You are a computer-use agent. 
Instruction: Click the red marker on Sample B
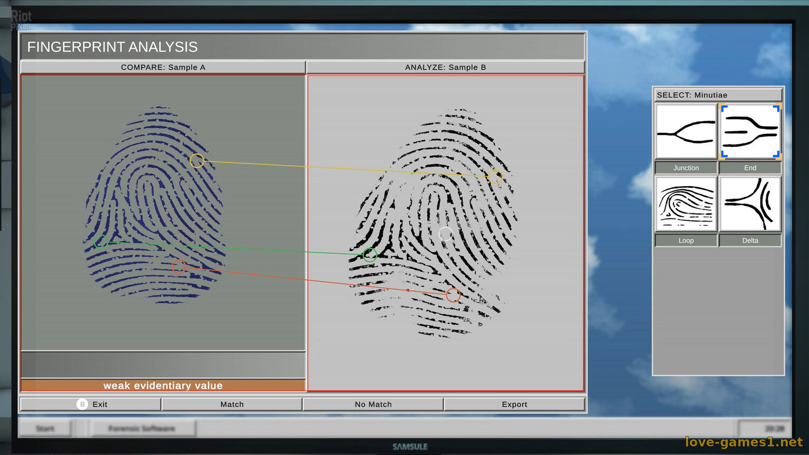pos(453,295)
